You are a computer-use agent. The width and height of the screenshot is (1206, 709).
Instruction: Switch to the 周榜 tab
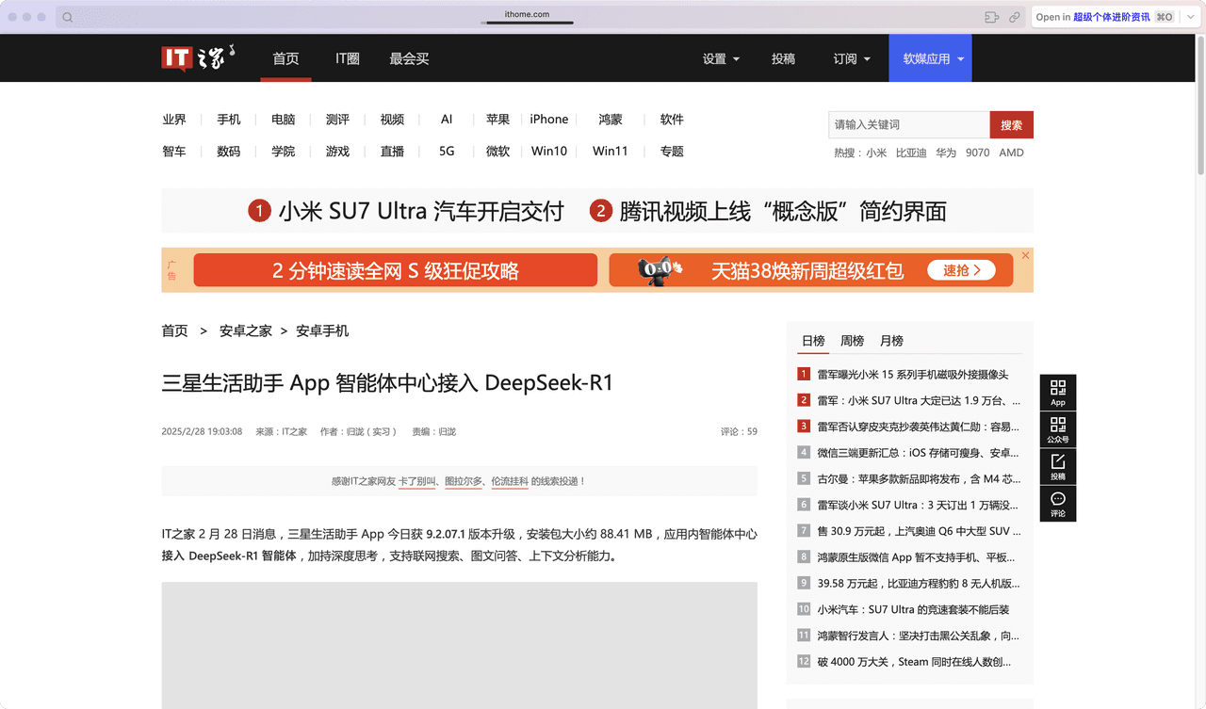click(x=852, y=341)
